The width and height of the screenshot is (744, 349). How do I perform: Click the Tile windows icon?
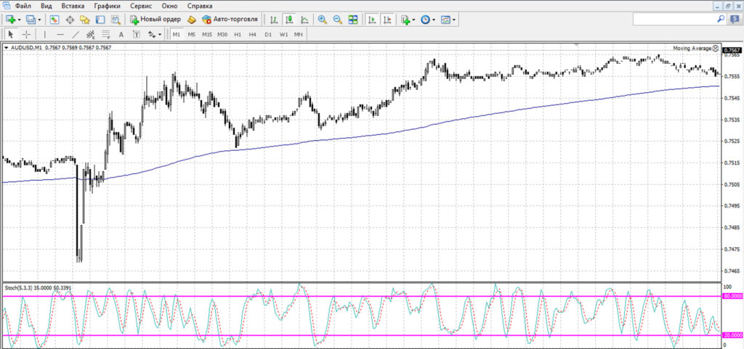(x=352, y=20)
